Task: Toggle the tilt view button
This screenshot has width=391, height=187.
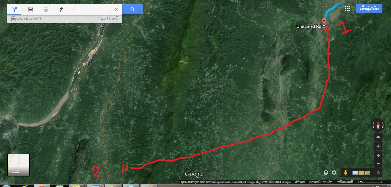Action: (378, 137)
